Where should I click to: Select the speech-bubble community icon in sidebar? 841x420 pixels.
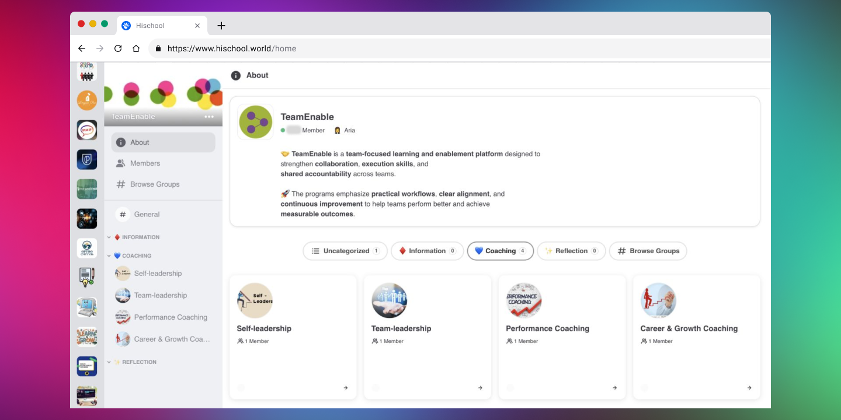pyautogui.click(x=87, y=129)
